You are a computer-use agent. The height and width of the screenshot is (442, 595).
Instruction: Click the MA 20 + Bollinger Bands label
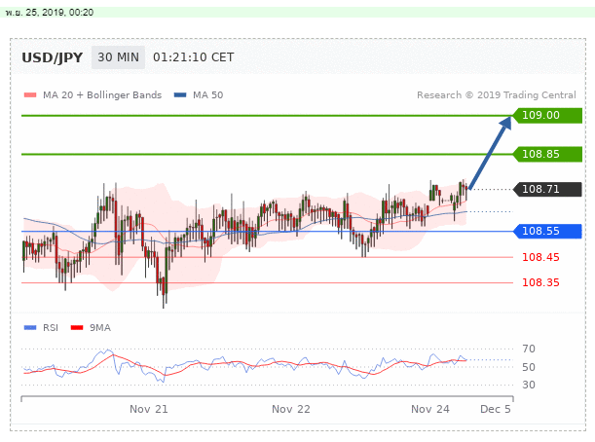coord(102,94)
